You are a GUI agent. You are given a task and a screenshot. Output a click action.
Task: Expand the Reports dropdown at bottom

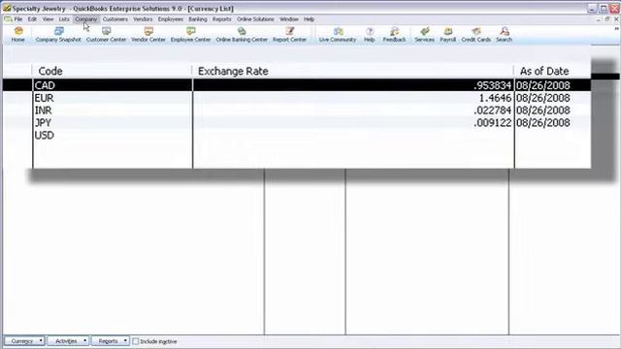tap(110, 341)
